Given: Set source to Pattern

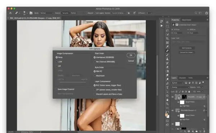Looking at the screenshot, I should (73, 13).
